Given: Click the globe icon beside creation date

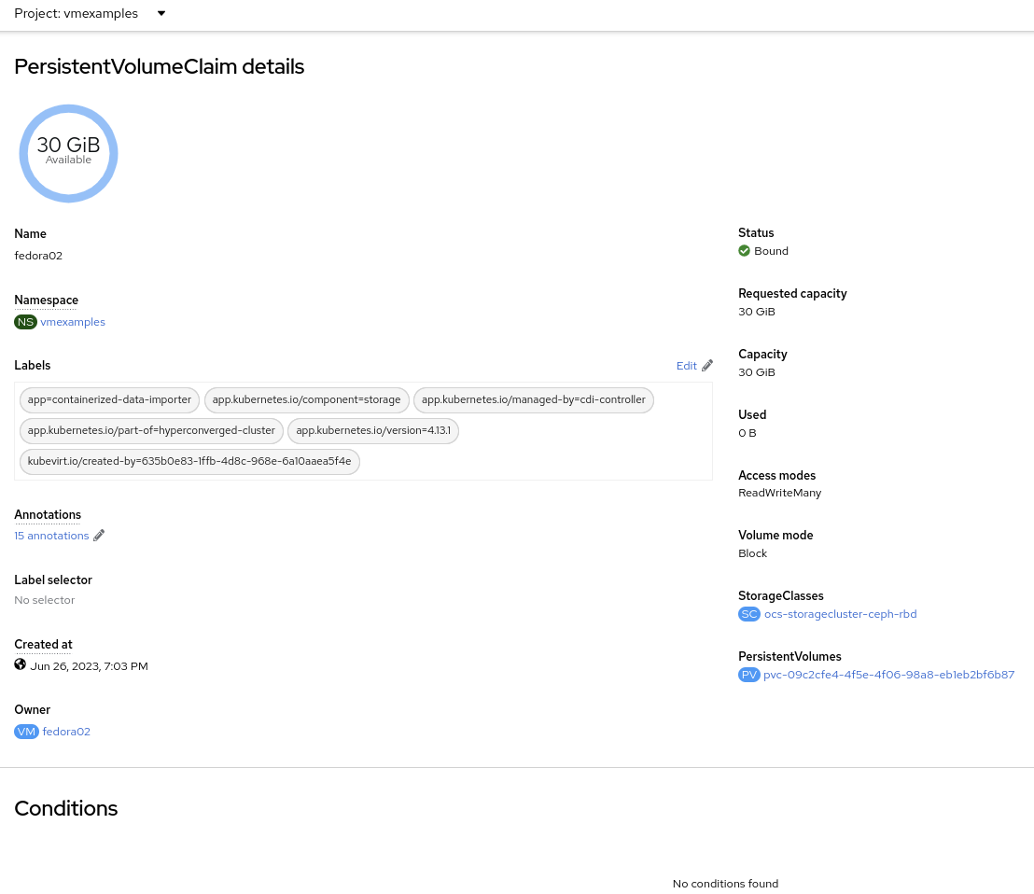Looking at the screenshot, I should [21, 665].
